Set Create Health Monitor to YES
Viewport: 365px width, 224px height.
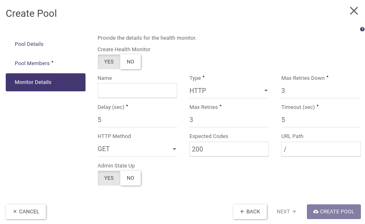tap(109, 62)
